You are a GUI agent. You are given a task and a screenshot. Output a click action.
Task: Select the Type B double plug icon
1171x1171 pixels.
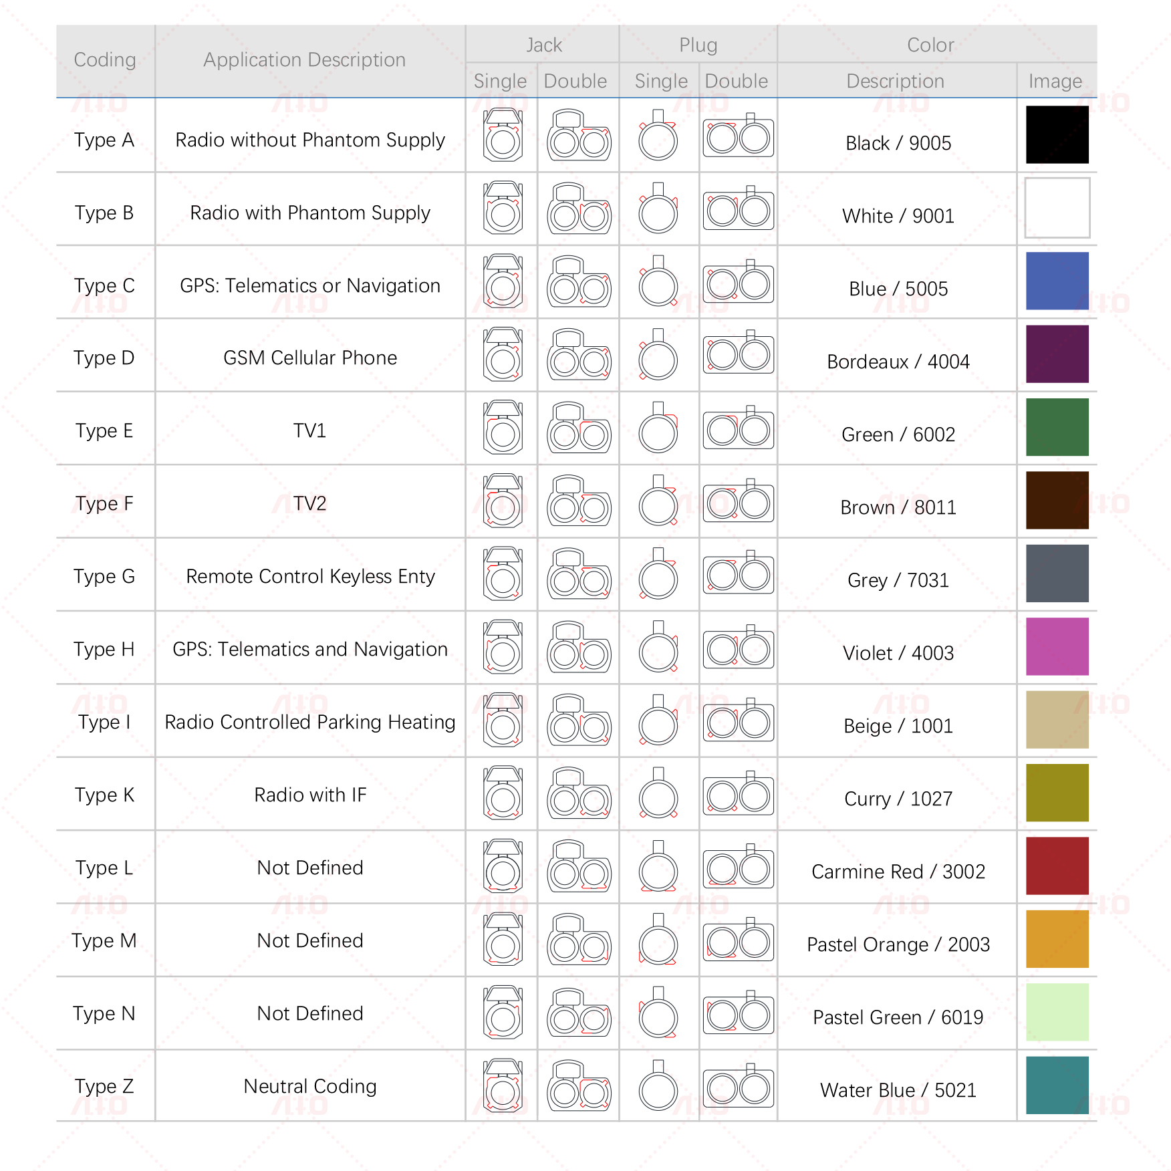click(739, 209)
